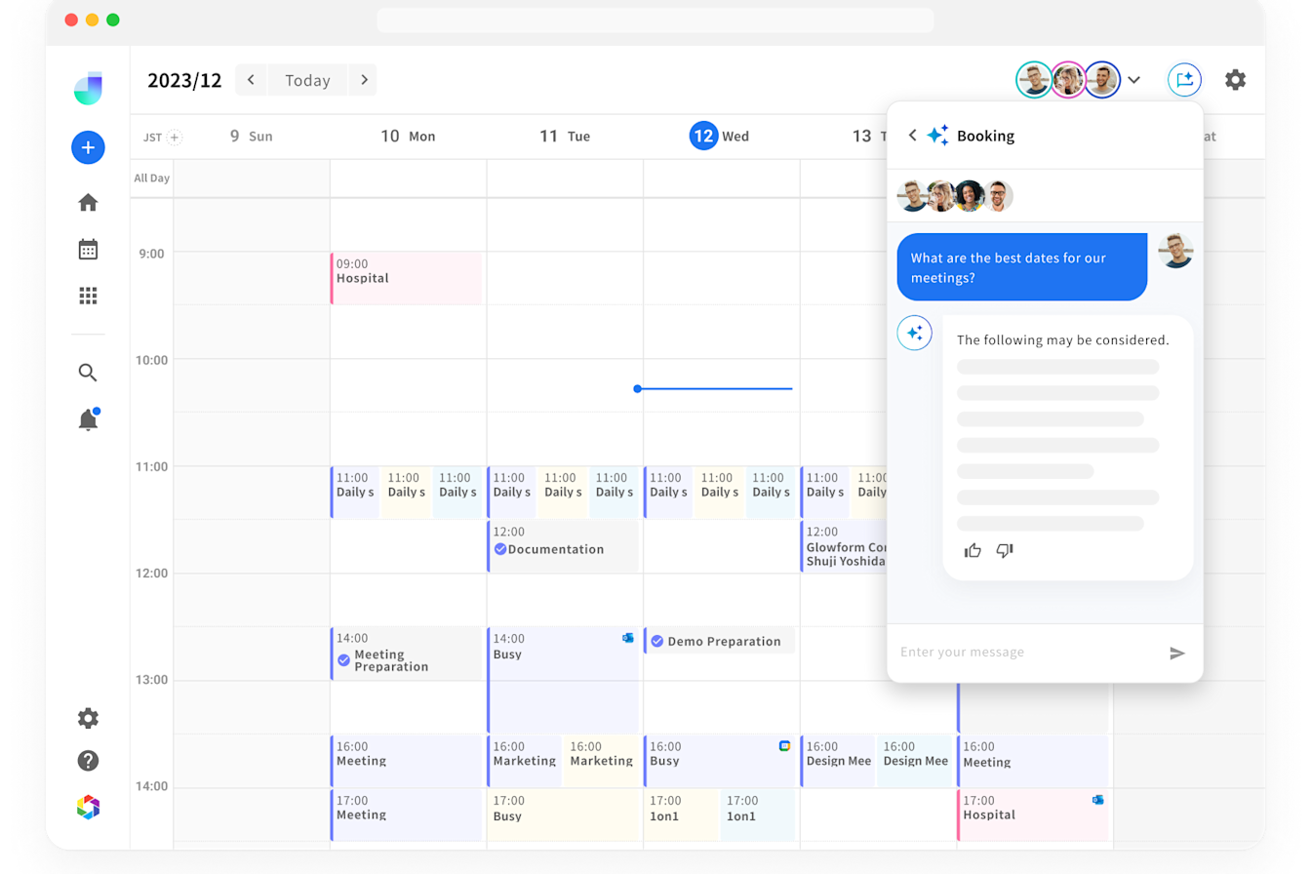
Task: Open the 12:00 Glowform event on Thursday
Action: pyautogui.click(x=844, y=546)
